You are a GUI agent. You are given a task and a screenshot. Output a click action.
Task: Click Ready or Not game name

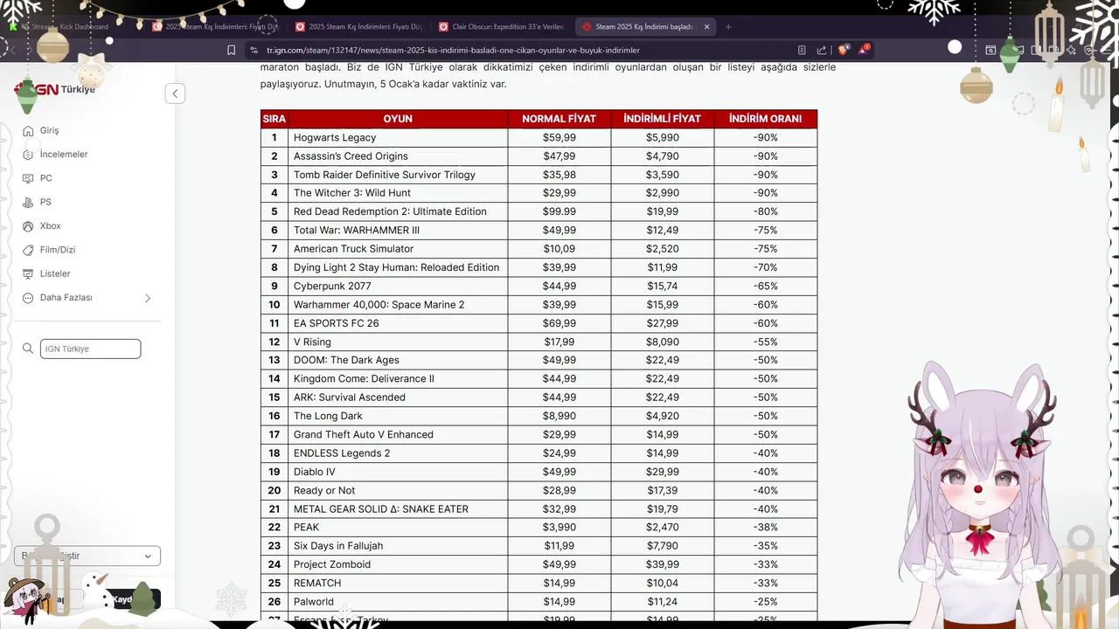pos(324,491)
